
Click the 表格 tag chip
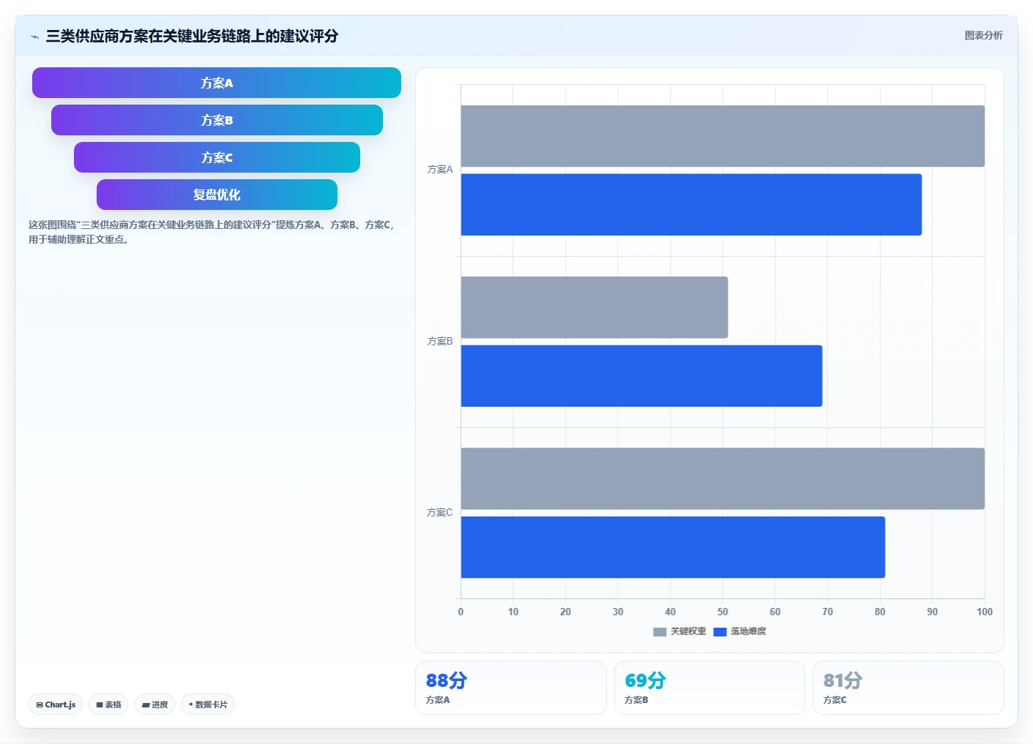pos(108,704)
